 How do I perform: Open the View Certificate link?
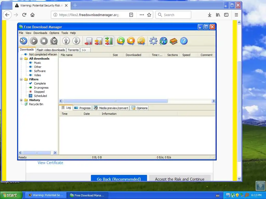coord(50,163)
